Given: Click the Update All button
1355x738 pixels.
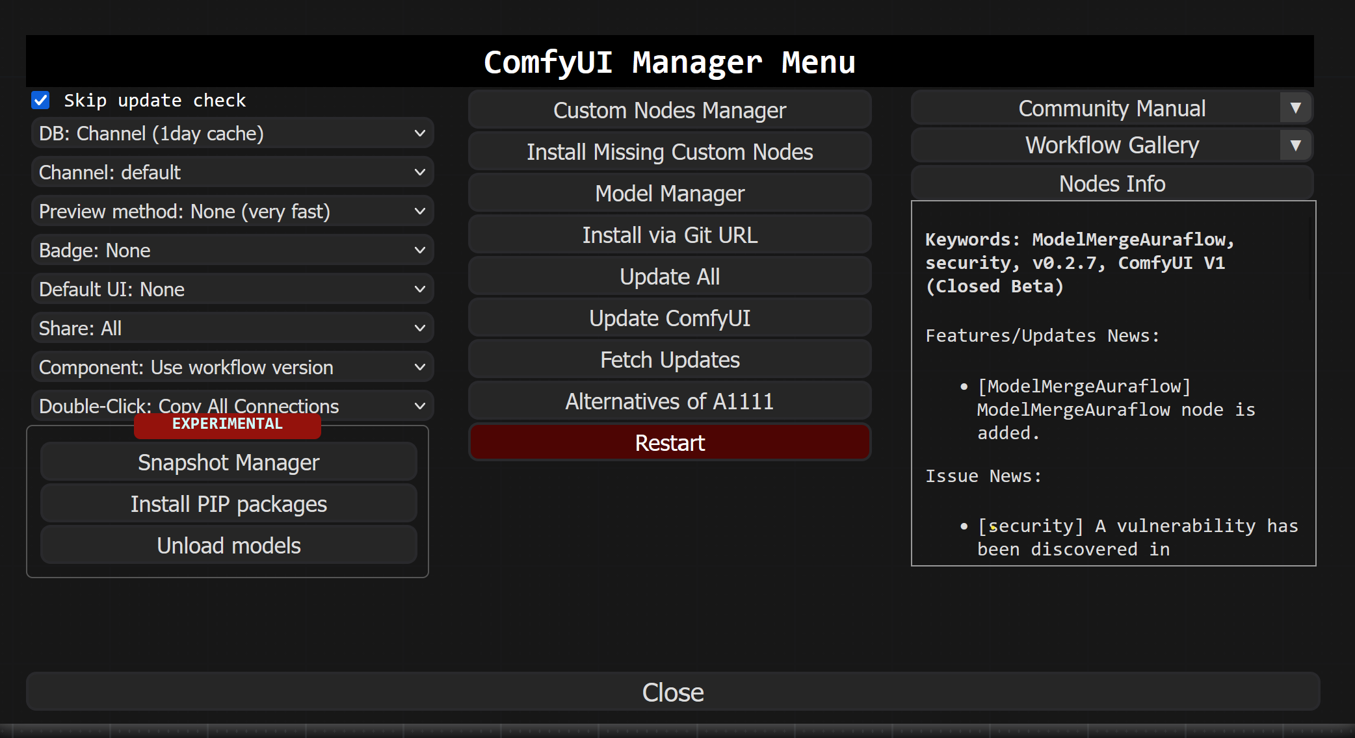Looking at the screenshot, I should click(670, 276).
